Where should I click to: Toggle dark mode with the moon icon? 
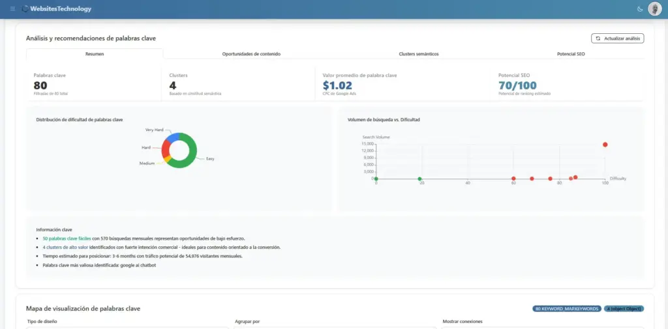(x=640, y=9)
